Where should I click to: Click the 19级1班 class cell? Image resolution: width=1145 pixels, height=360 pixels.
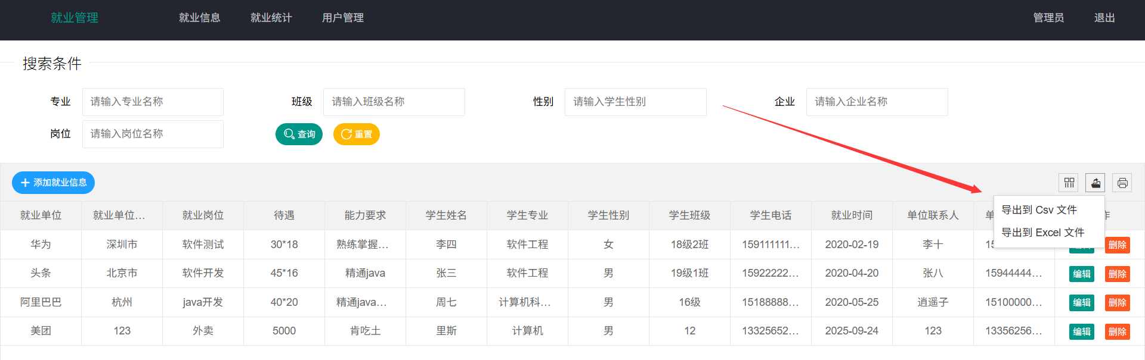690,273
